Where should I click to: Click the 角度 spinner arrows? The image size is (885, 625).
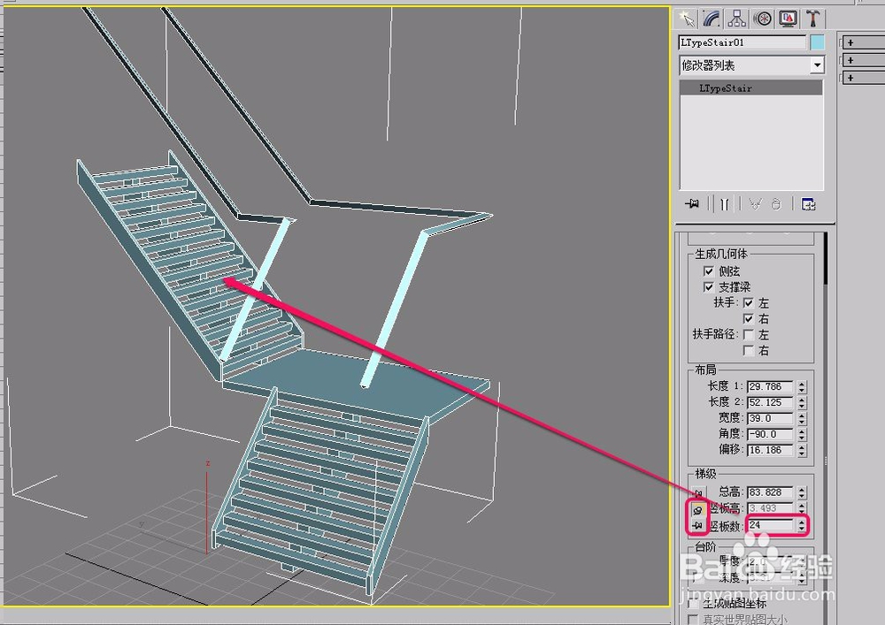802,434
